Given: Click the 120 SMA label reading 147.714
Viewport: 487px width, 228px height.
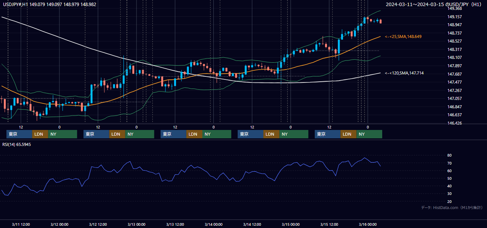Looking at the screenshot, I should pyautogui.click(x=404, y=73).
